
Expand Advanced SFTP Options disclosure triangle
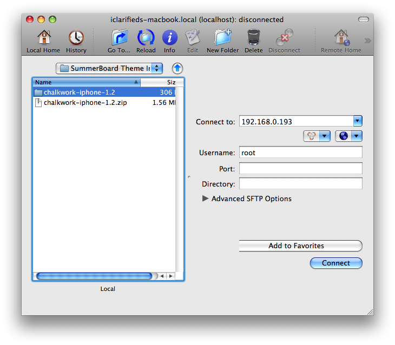pos(205,198)
